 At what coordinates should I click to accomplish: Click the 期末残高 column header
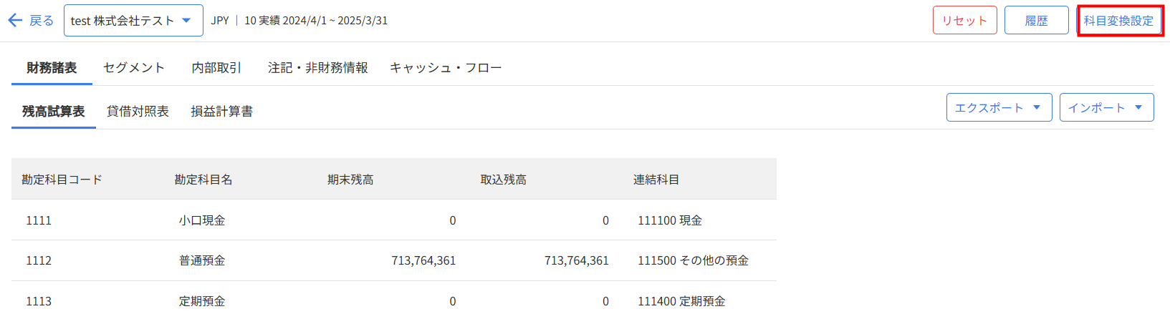[x=350, y=180]
